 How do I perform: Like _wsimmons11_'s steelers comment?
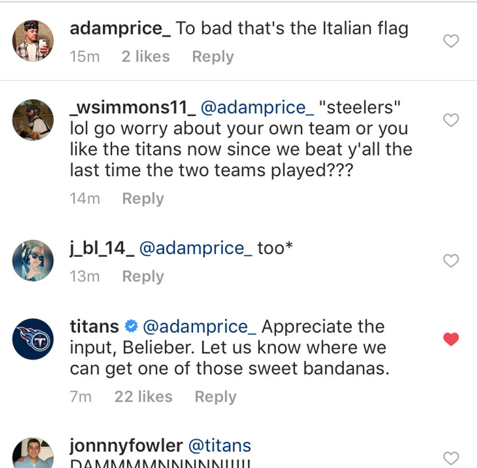[x=451, y=120]
